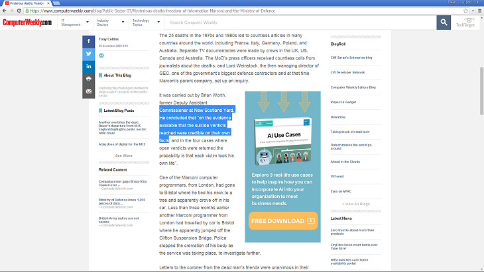Go to ComputerWeekly.com home via the logo
The height and width of the screenshot is (272, 484).
click(x=27, y=23)
